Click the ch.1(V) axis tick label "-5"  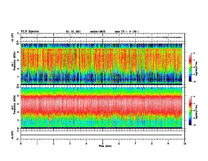pos(18,42)
